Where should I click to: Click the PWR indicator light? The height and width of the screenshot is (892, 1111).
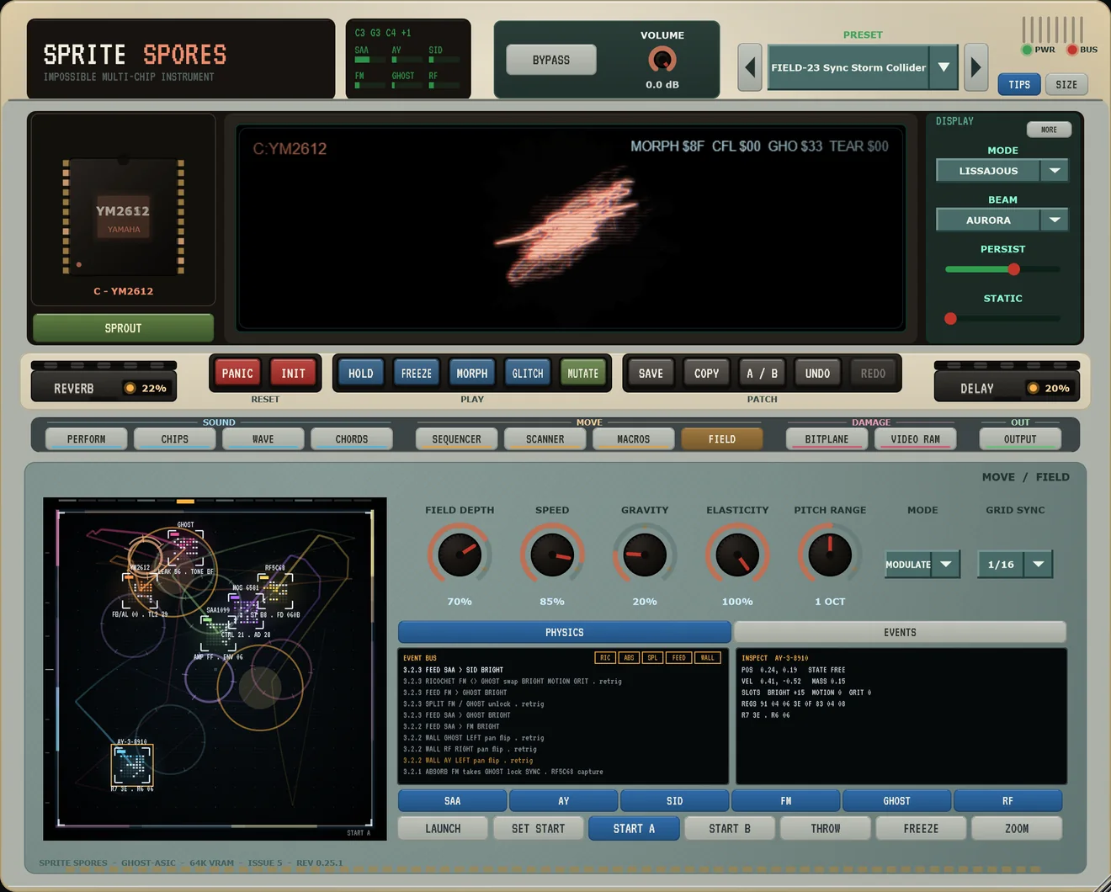click(1027, 50)
